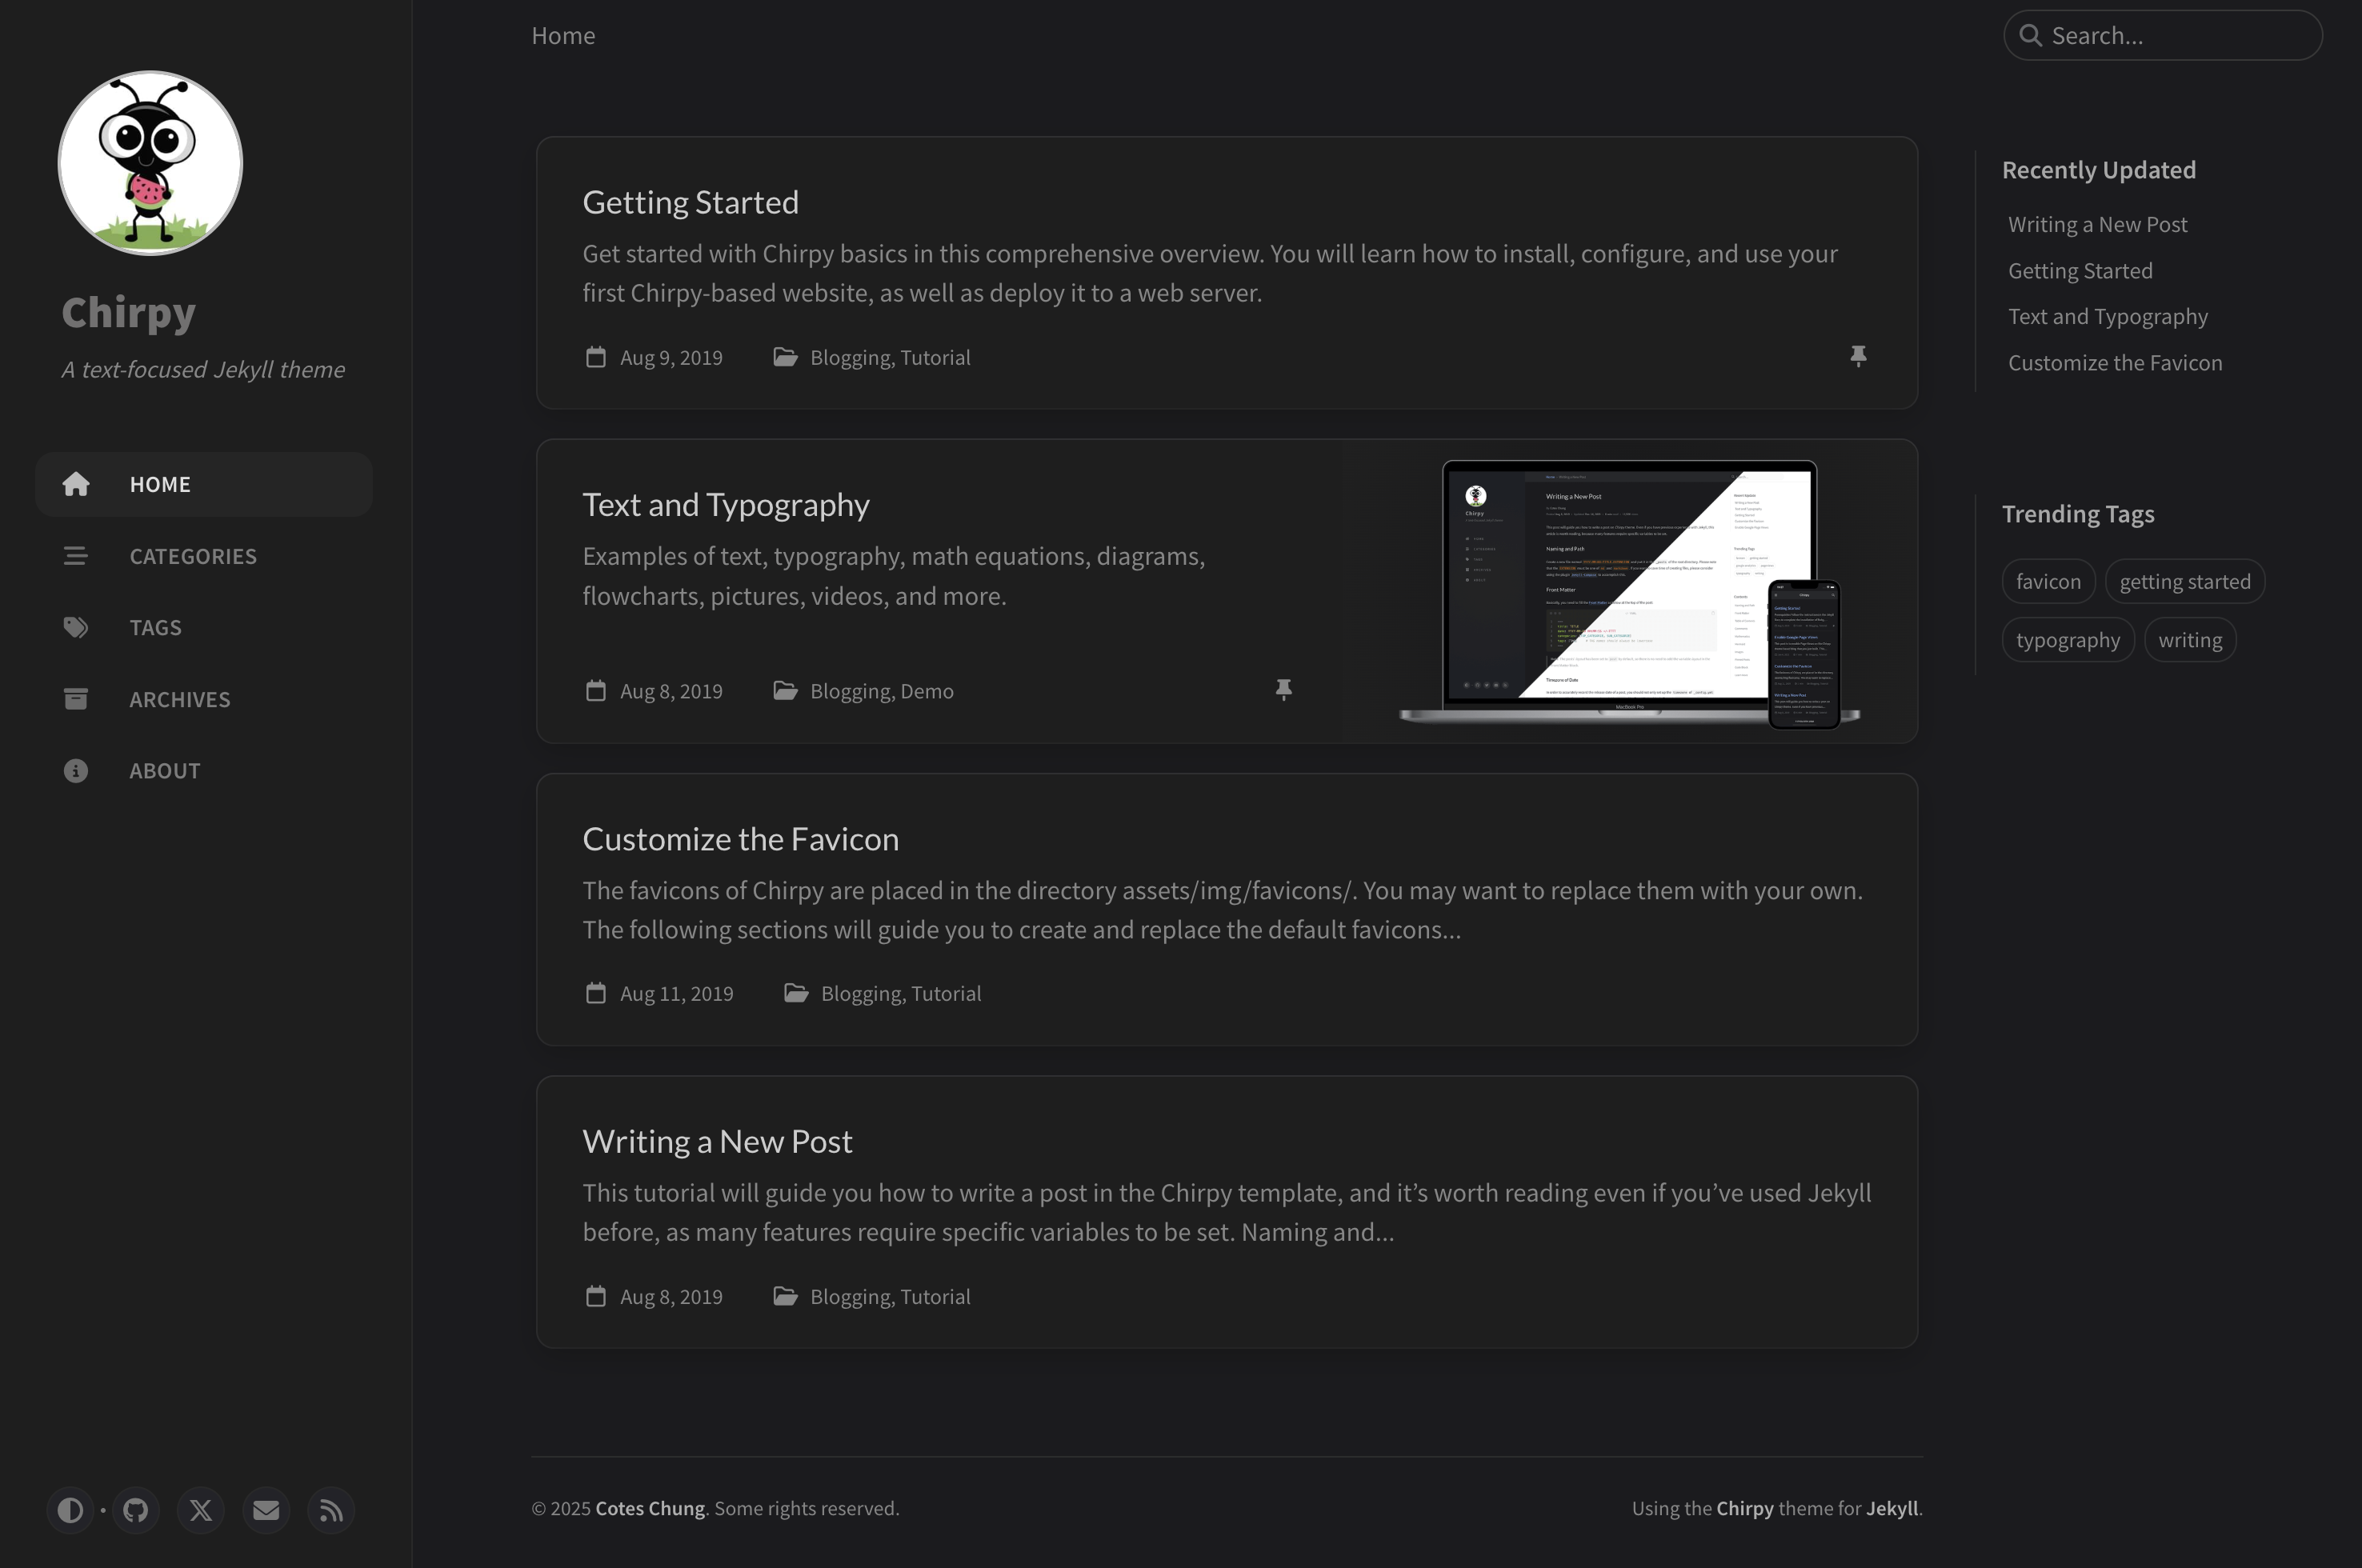The height and width of the screenshot is (1568, 2362).
Task: Click the Cotes Chung copyright link
Action: (x=649, y=1507)
